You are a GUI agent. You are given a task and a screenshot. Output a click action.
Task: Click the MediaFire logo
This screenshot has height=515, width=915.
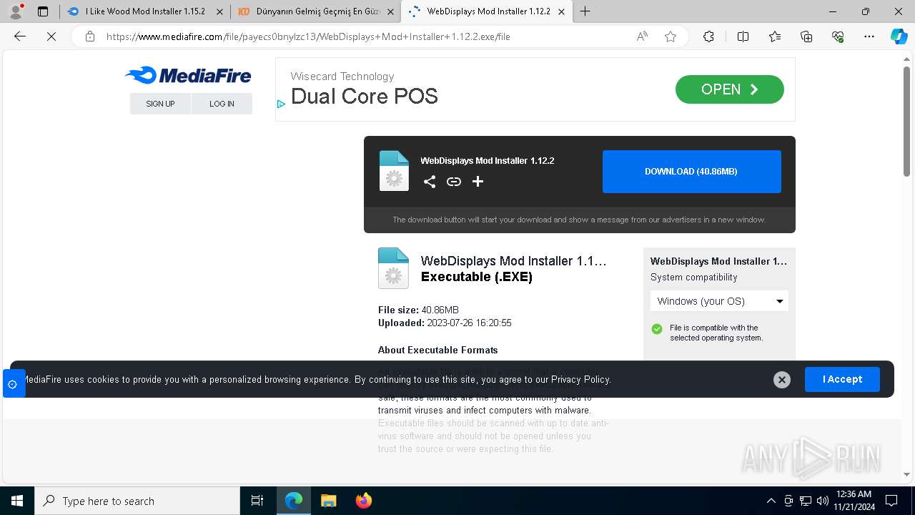click(x=188, y=75)
